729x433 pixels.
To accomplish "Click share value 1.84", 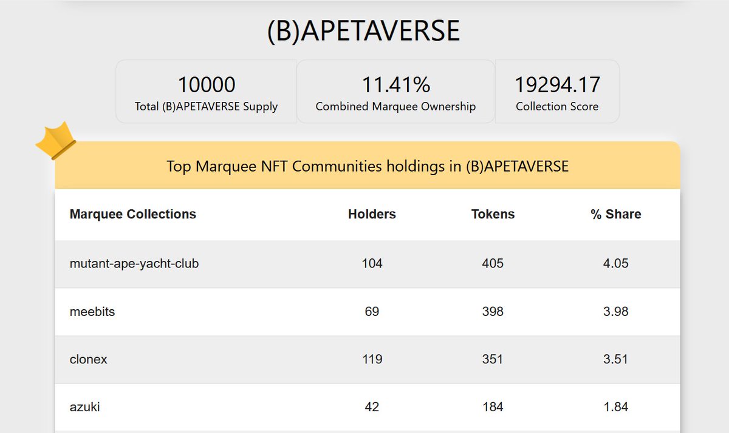I will click(616, 407).
